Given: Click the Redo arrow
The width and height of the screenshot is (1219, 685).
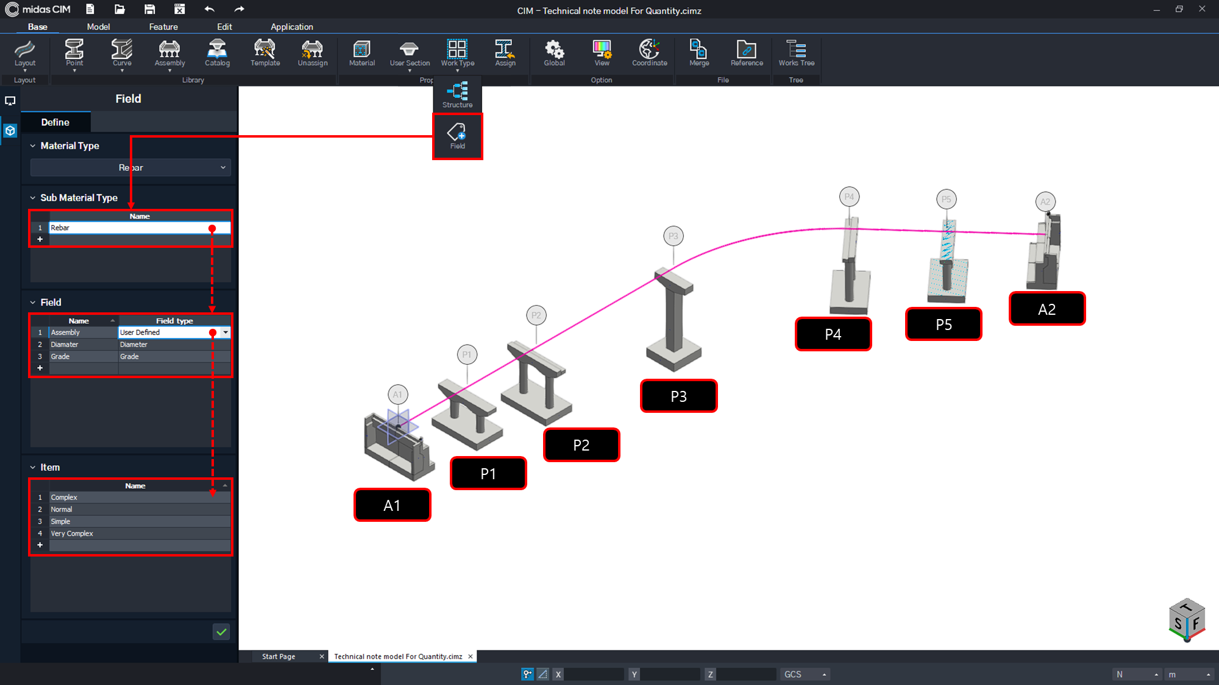Looking at the screenshot, I should (x=239, y=9).
